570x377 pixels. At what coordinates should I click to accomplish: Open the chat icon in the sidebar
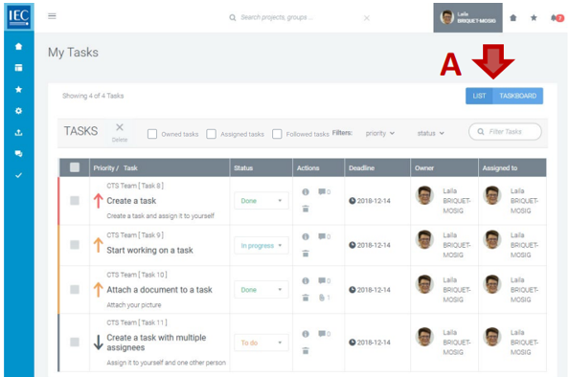pyautogui.click(x=18, y=154)
